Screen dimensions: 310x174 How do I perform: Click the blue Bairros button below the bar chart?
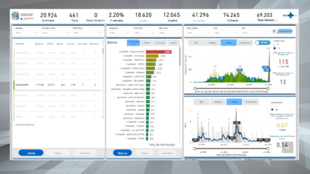coord(122,153)
